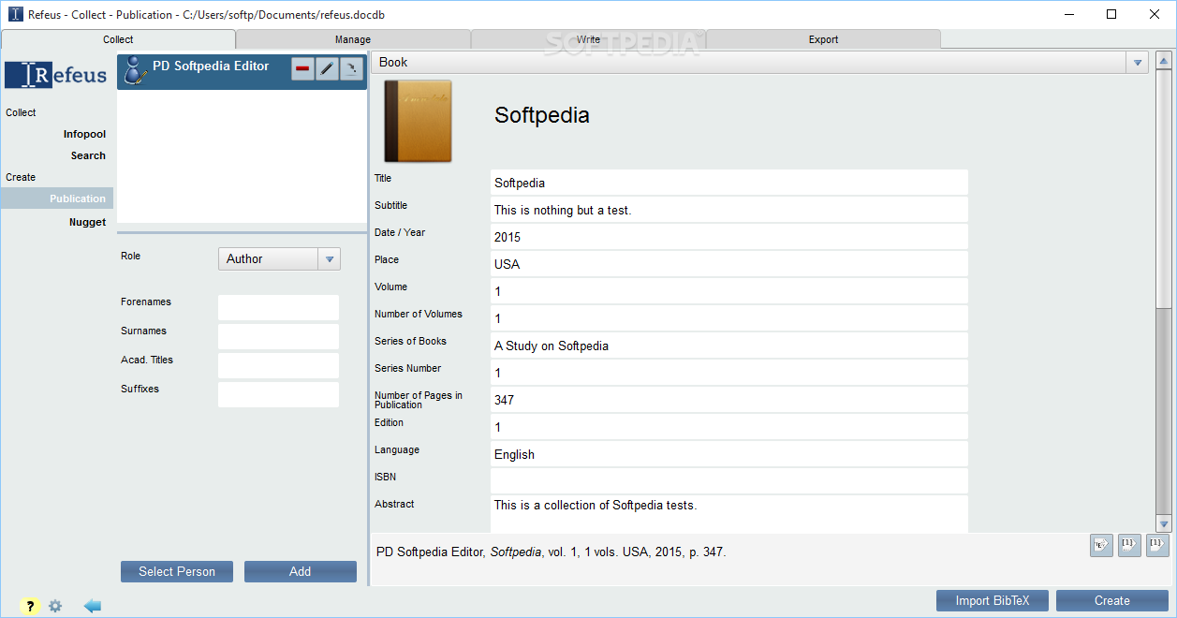
Task: Select Nugget in the sidebar
Action: click(87, 222)
